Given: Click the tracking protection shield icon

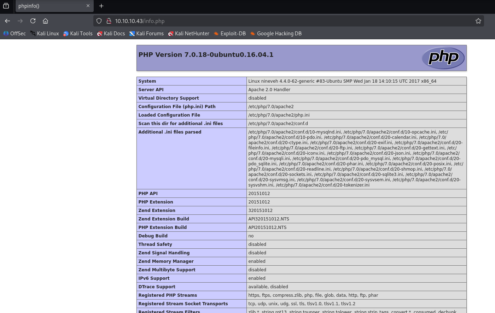Looking at the screenshot, I should (99, 21).
